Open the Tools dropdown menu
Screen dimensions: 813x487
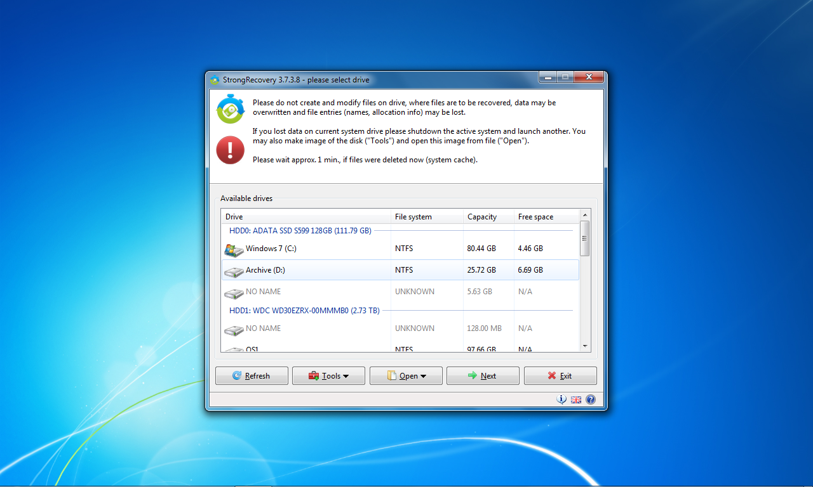(x=328, y=375)
